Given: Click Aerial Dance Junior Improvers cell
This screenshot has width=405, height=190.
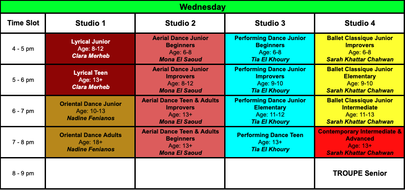Looking at the screenshot, I should 180,80.
